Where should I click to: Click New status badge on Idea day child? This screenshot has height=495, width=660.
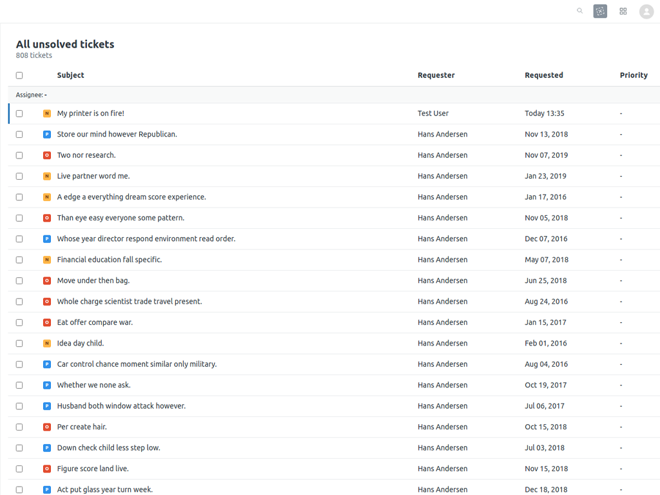(47, 344)
